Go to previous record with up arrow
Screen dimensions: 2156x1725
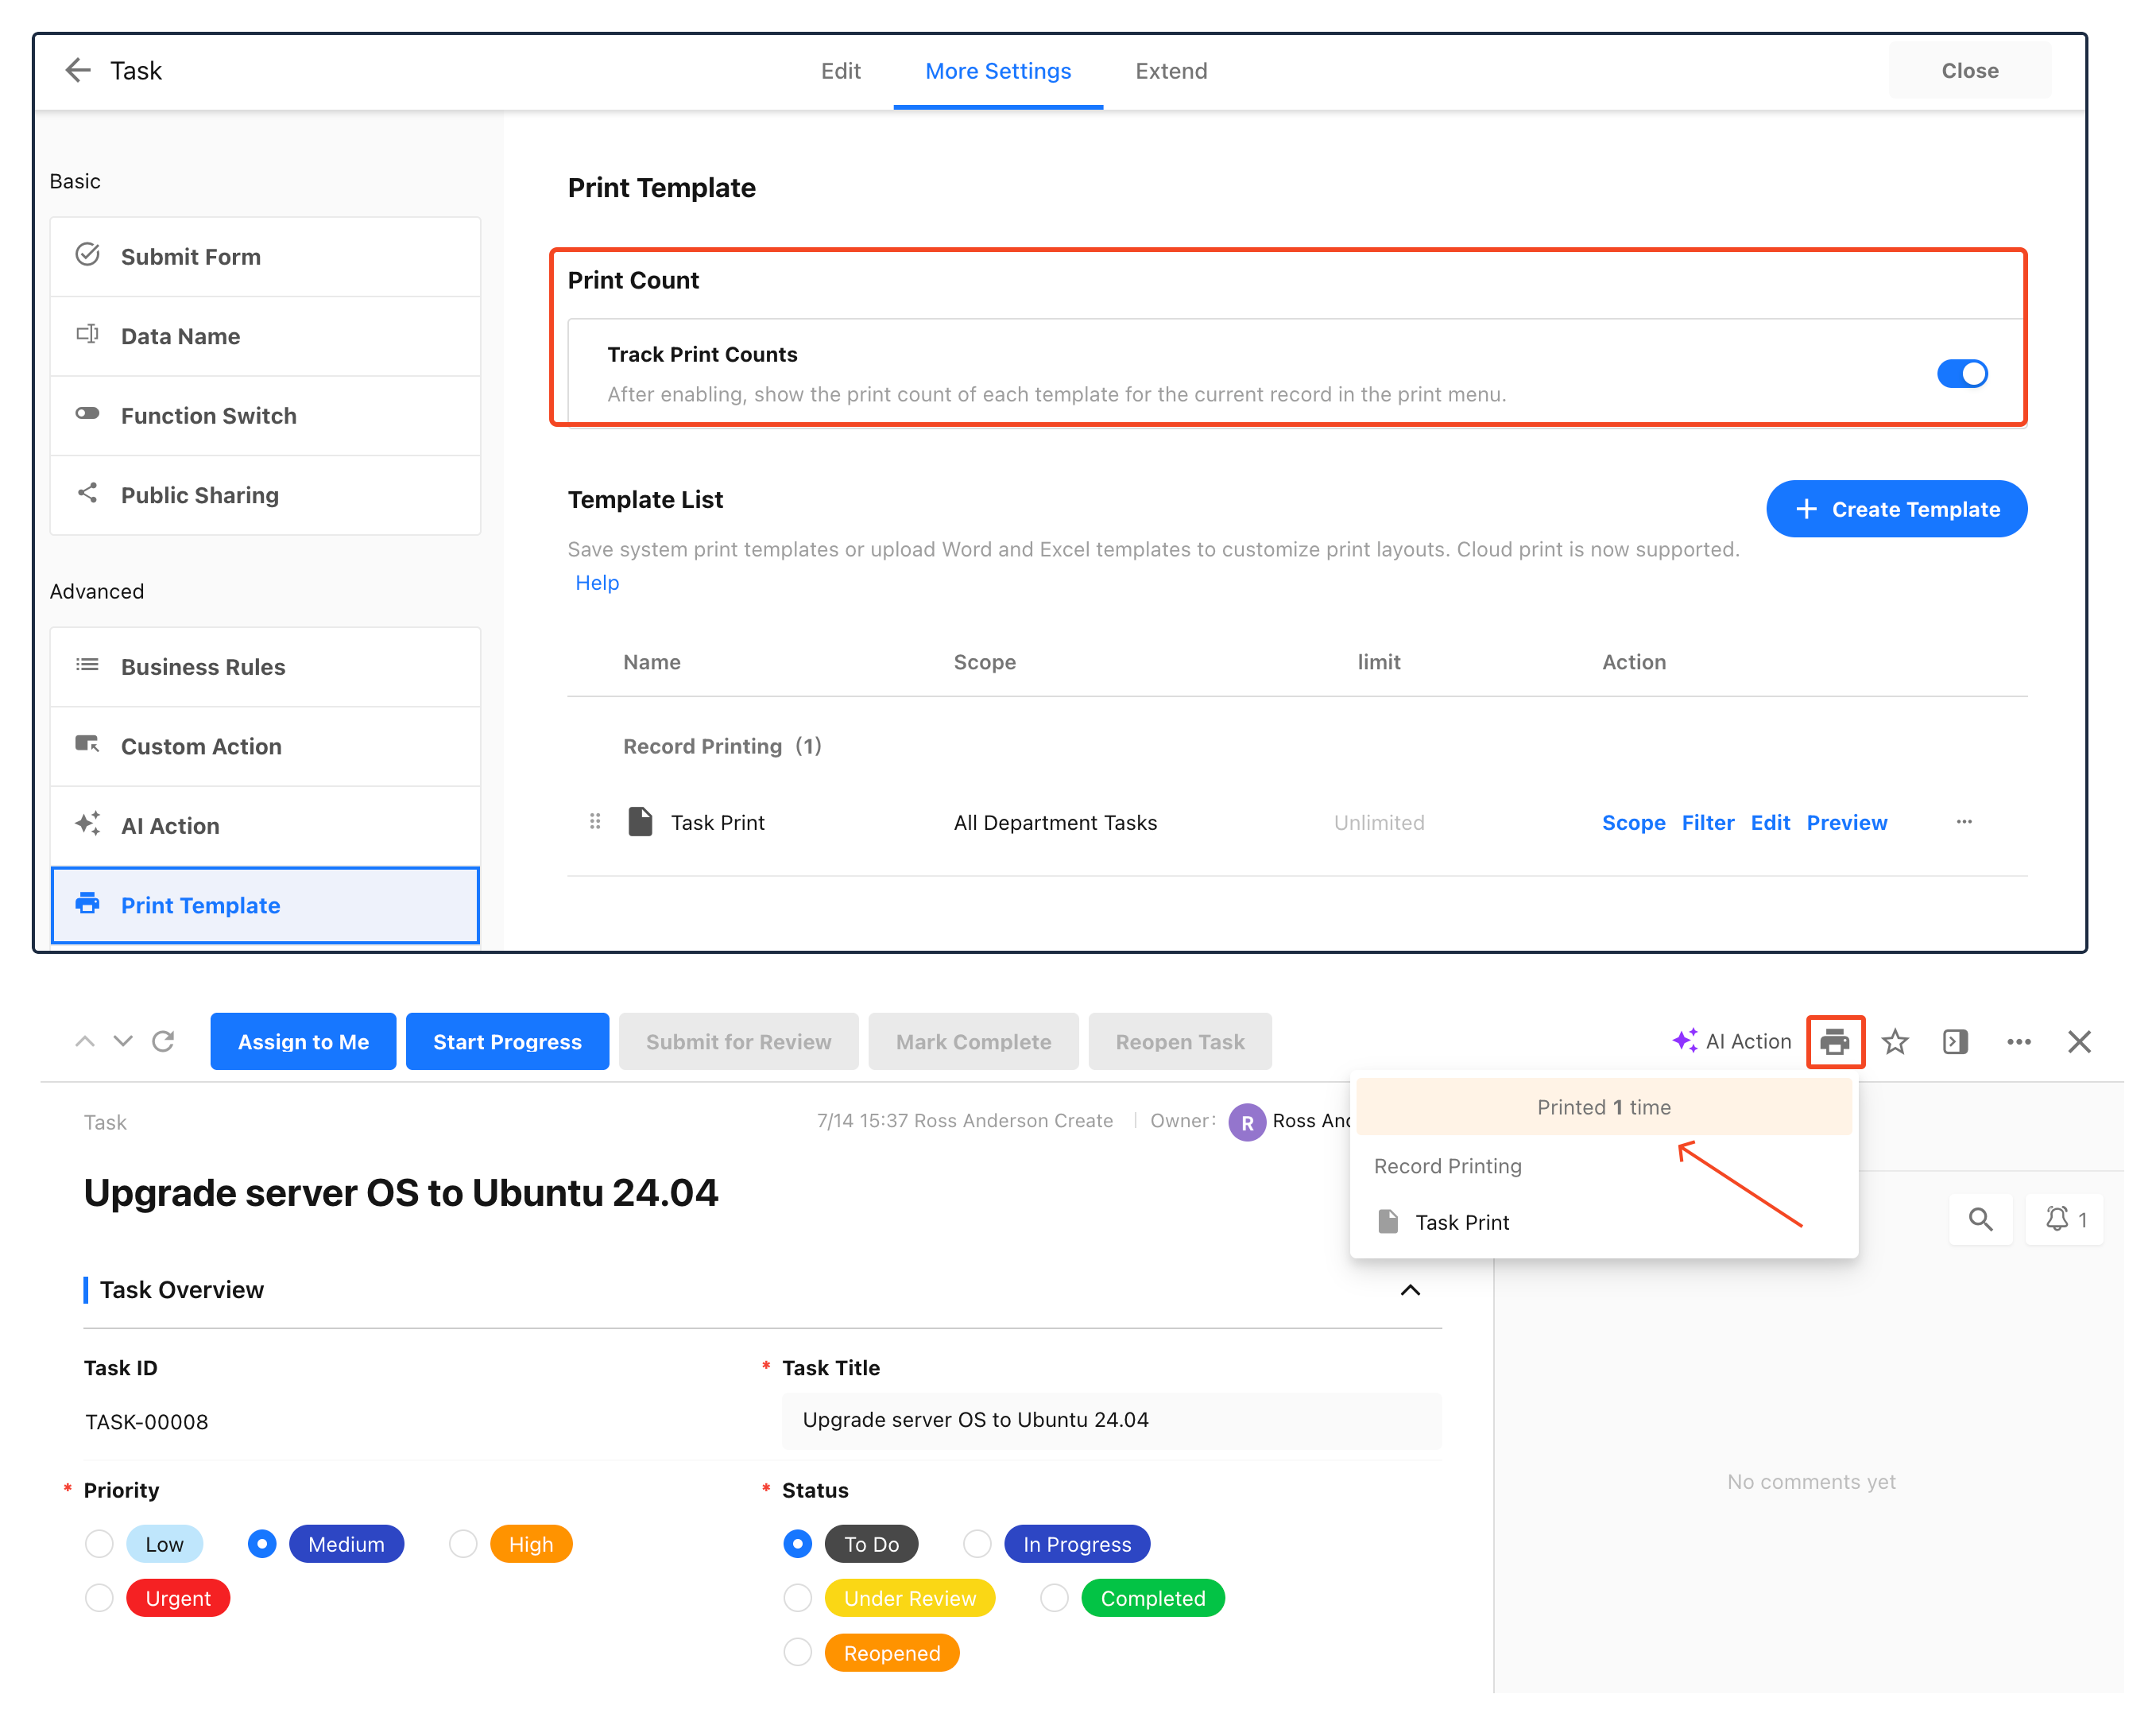[85, 1041]
